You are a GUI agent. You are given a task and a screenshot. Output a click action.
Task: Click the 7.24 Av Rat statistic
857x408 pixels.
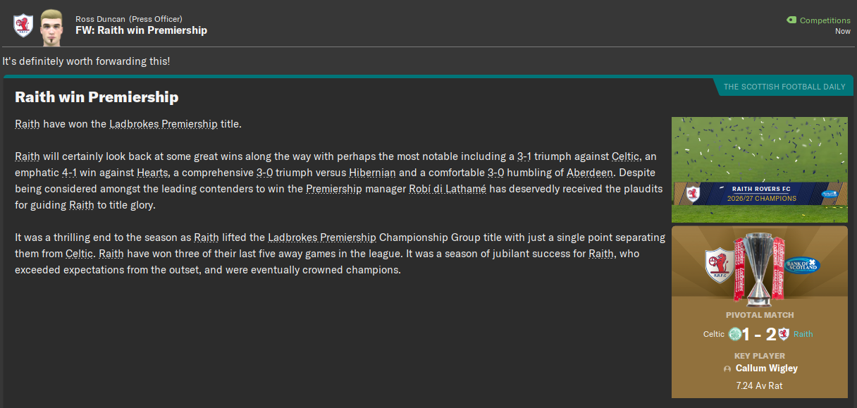[x=759, y=385]
